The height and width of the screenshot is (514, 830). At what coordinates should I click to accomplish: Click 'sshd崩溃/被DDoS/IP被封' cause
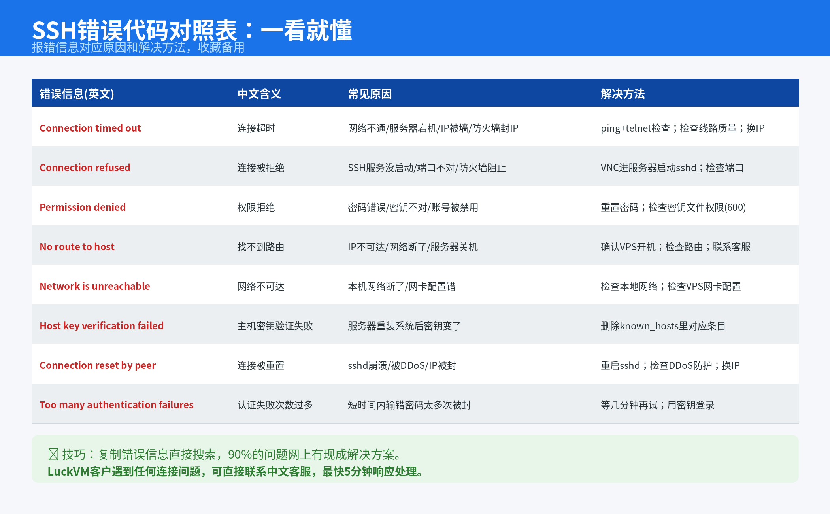(402, 365)
